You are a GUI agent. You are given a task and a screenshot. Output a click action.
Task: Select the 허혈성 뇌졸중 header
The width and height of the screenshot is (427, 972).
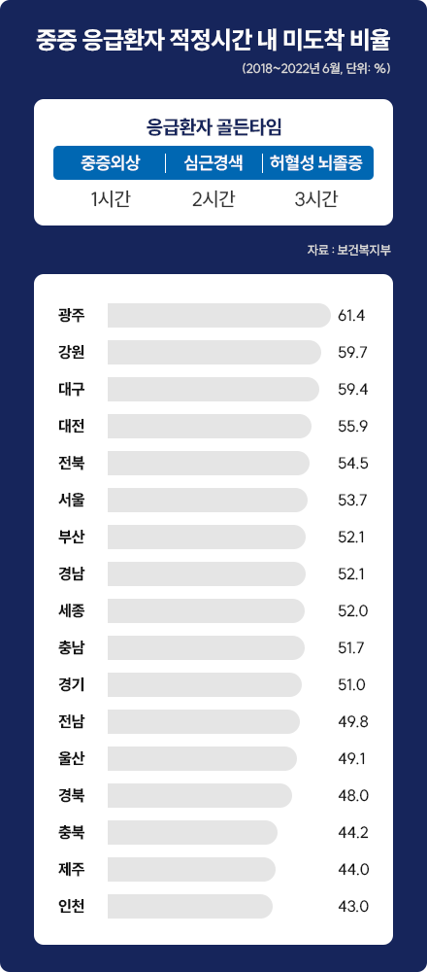(315, 163)
